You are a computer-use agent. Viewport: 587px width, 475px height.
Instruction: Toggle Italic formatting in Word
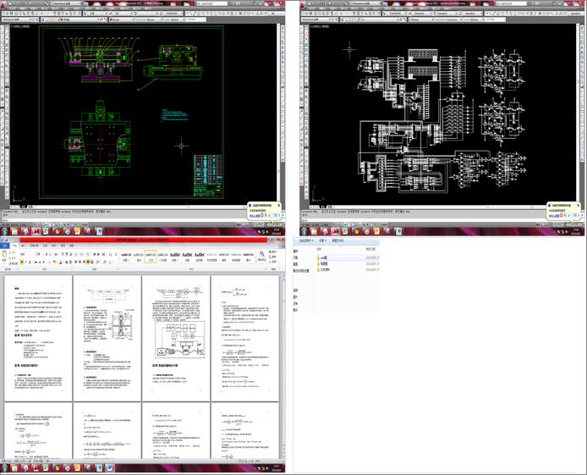point(26,262)
